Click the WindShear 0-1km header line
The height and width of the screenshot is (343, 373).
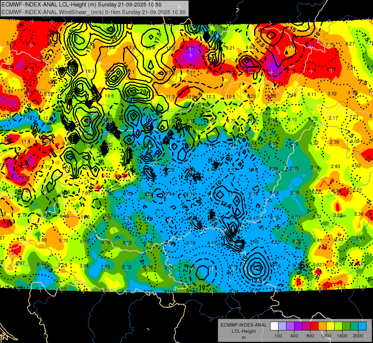[x=93, y=12]
